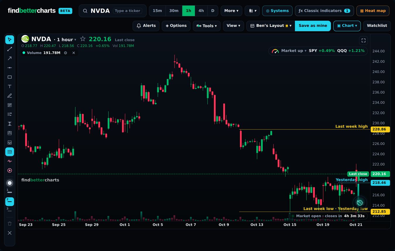The image size is (395, 251).
Task: Expand the Tools dropdown
Action: 207,26
